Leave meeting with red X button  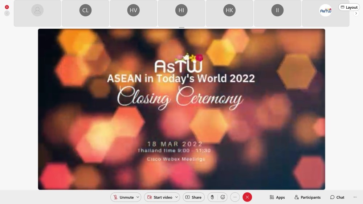(x=247, y=197)
